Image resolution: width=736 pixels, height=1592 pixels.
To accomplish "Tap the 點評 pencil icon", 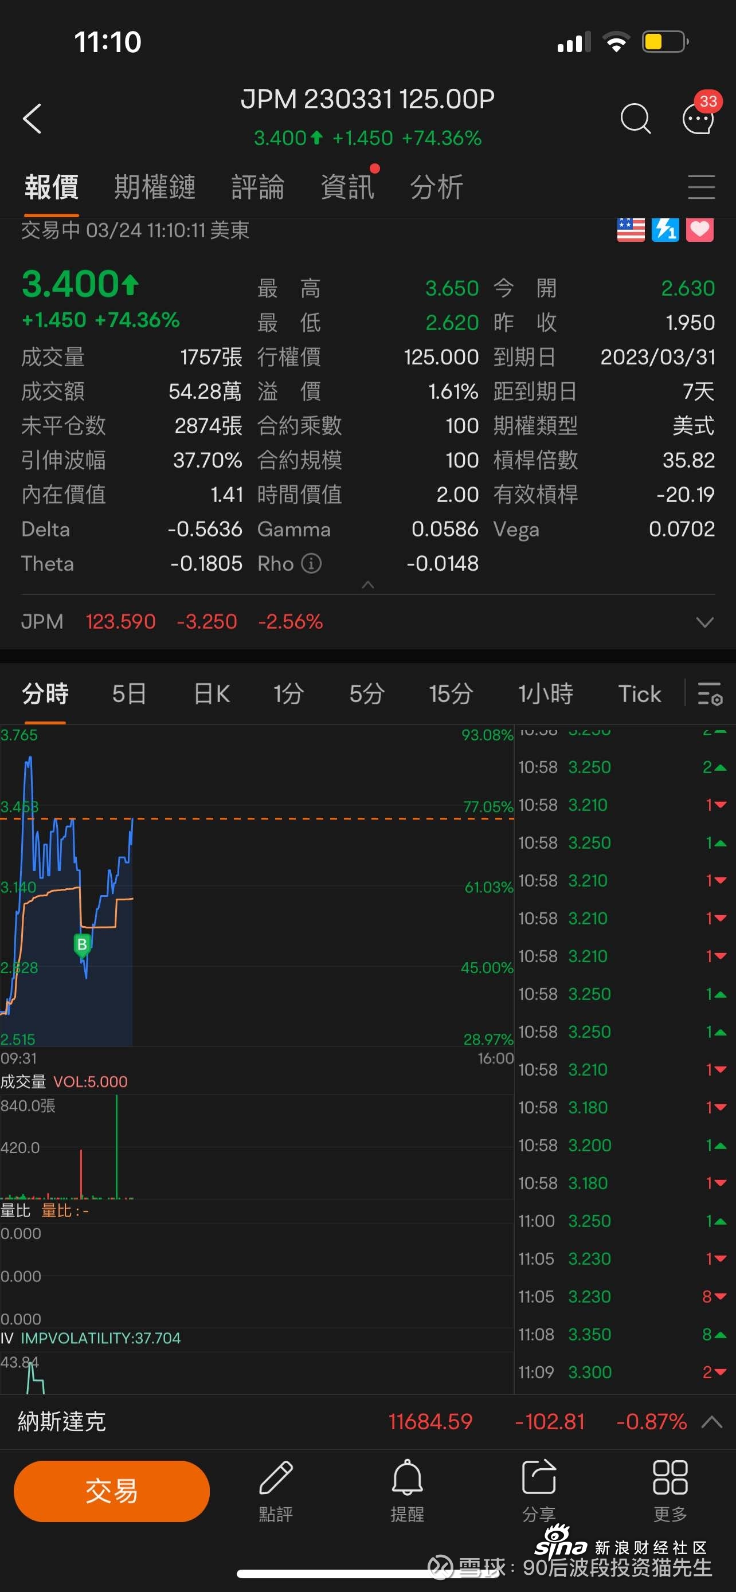I will (x=276, y=1491).
